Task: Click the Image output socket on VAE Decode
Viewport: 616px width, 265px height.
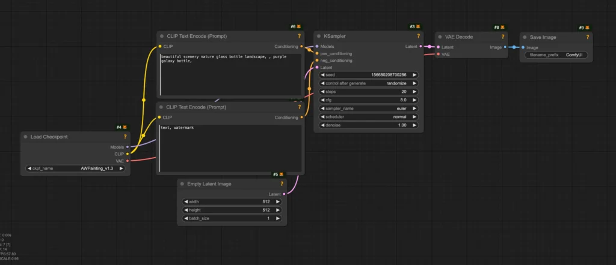Action: pos(505,47)
